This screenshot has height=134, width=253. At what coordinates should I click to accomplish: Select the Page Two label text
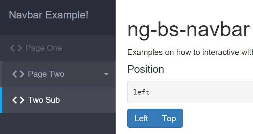click(x=46, y=74)
